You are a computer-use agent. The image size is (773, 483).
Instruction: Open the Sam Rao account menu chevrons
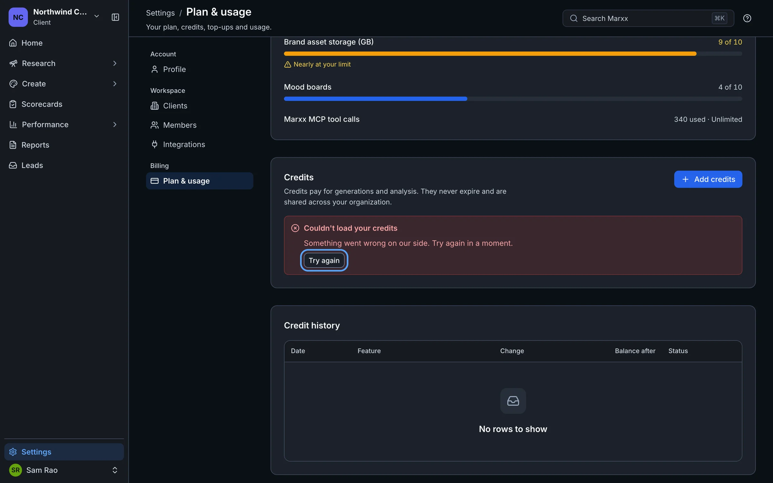tap(115, 470)
